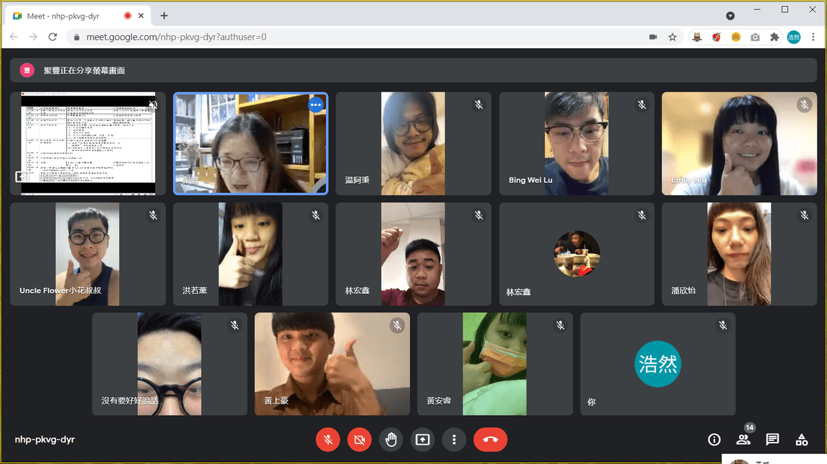Viewport: 827px width, 464px height.
Task: Select the Emily Niu video tile
Action: click(739, 144)
